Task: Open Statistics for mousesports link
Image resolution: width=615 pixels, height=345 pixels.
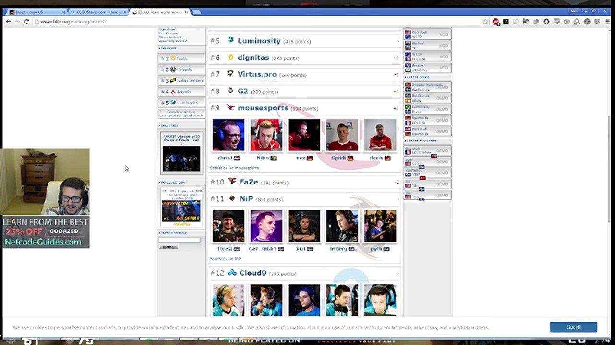Action: pyautogui.click(x=234, y=168)
